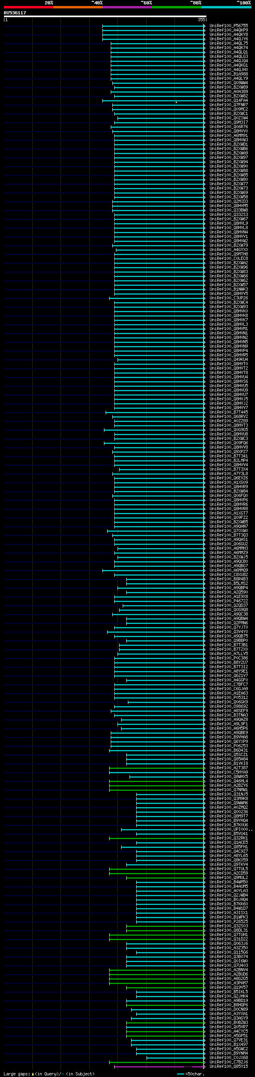Click the query end position 355
The height and width of the screenshot is (1077, 255).
click(201, 20)
